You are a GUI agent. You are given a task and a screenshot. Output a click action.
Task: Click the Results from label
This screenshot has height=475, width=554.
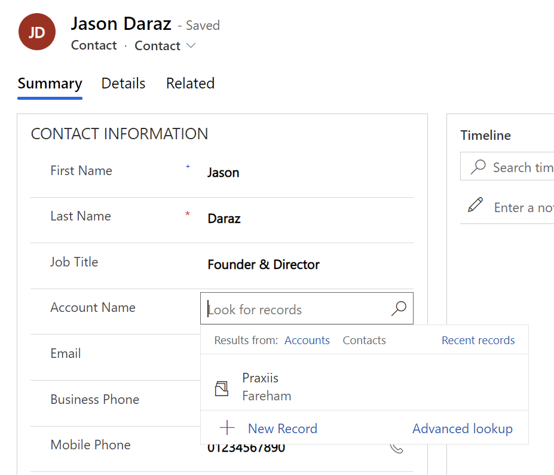click(x=246, y=340)
